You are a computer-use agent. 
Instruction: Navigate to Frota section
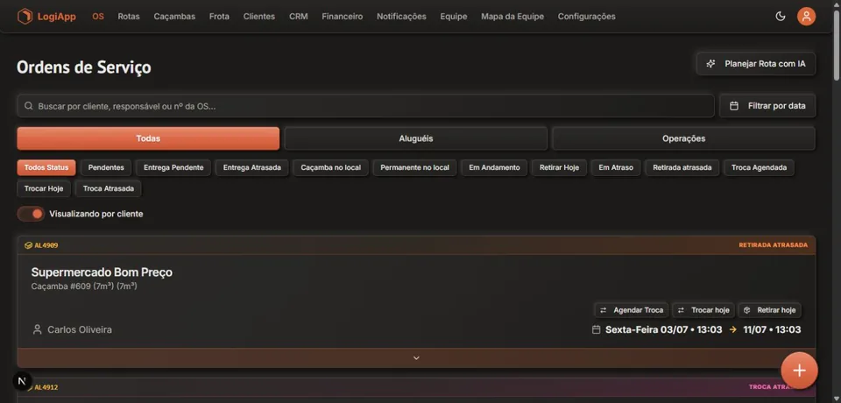219,16
